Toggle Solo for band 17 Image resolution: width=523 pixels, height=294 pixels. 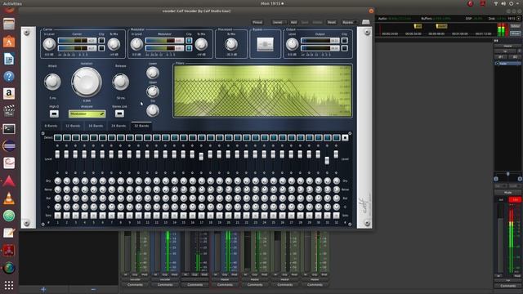pos(202,216)
